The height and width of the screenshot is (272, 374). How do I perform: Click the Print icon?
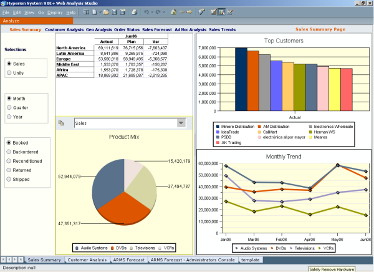pos(134,12)
